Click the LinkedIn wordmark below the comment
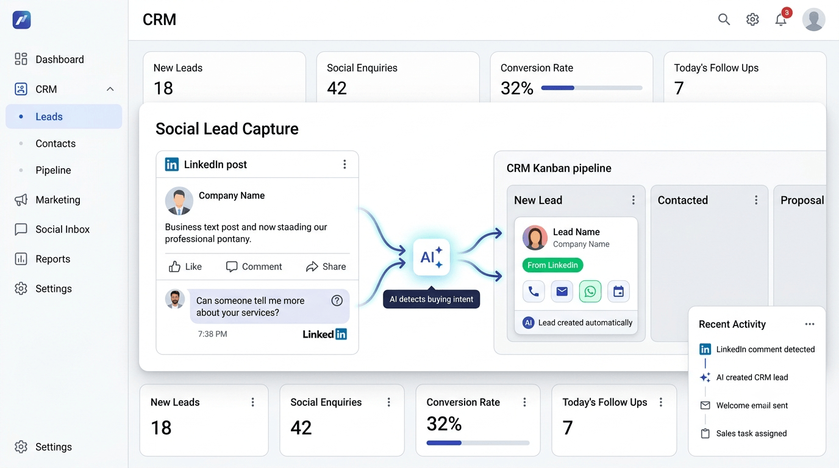Viewport: 839px width, 468px height. pos(325,334)
